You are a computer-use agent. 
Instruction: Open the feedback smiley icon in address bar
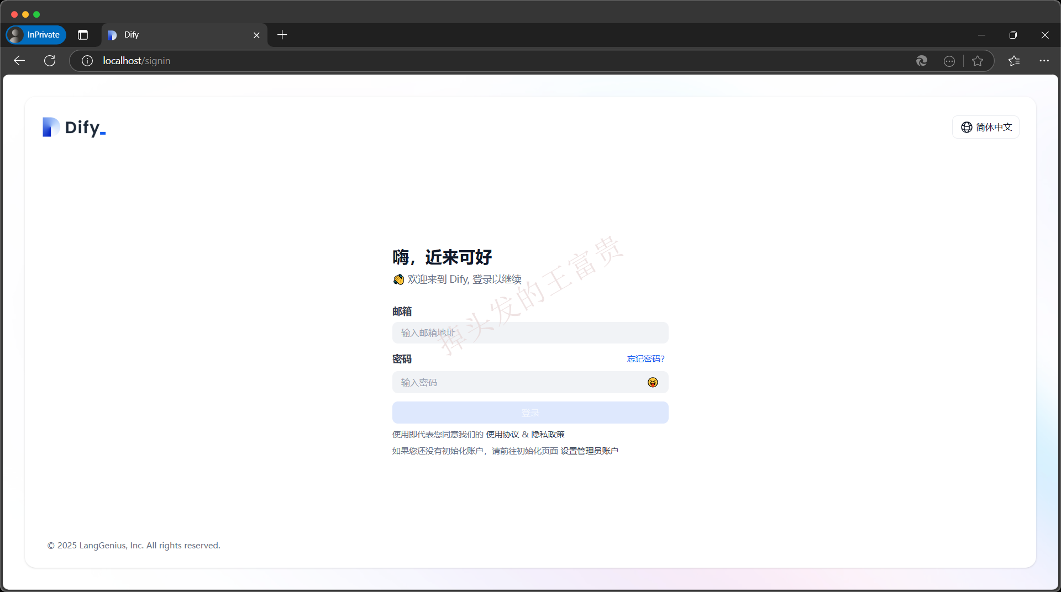[x=949, y=61]
